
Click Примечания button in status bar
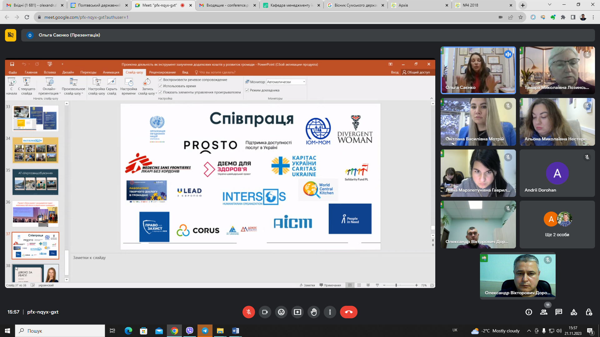coord(330,286)
